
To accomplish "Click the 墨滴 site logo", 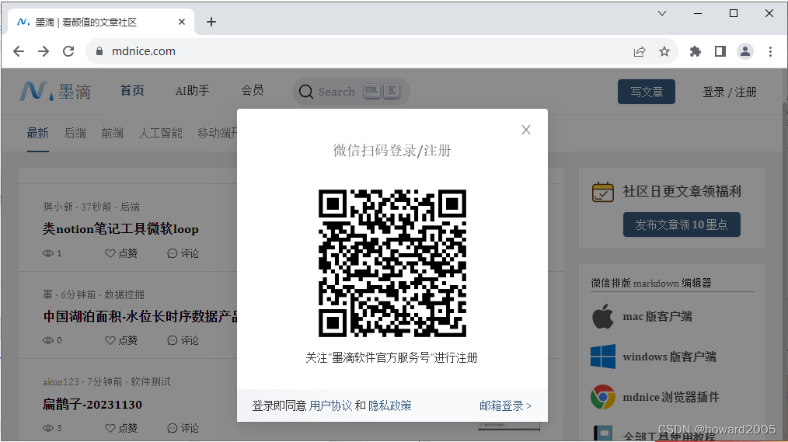I will click(55, 92).
